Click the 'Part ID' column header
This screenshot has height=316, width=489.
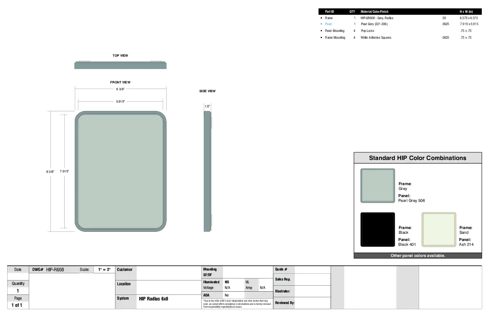click(x=330, y=12)
